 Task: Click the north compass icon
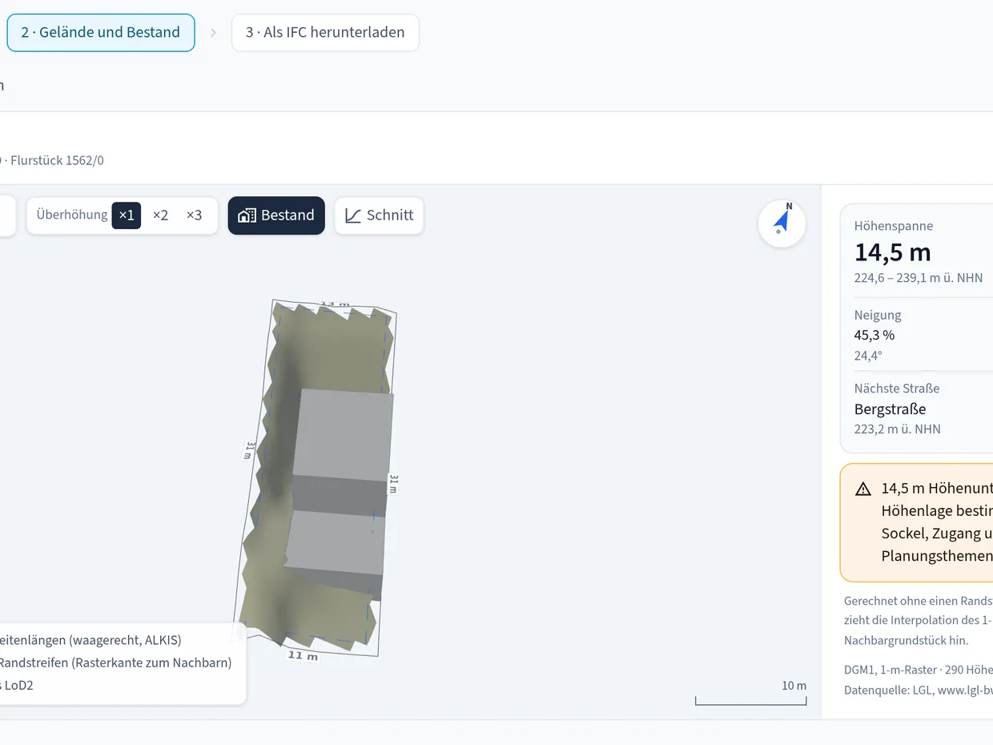click(x=782, y=223)
